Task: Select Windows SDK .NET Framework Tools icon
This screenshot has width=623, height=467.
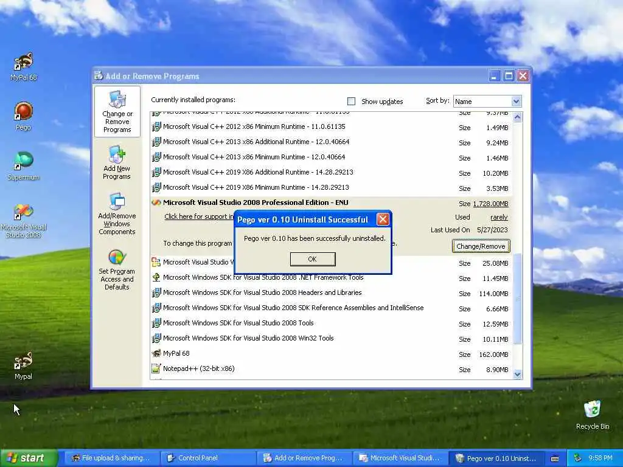Action: click(156, 277)
